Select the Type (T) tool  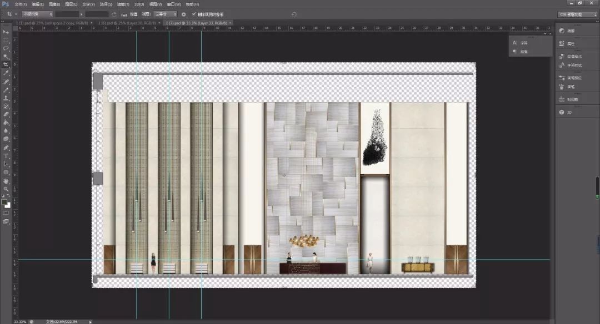(6, 156)
